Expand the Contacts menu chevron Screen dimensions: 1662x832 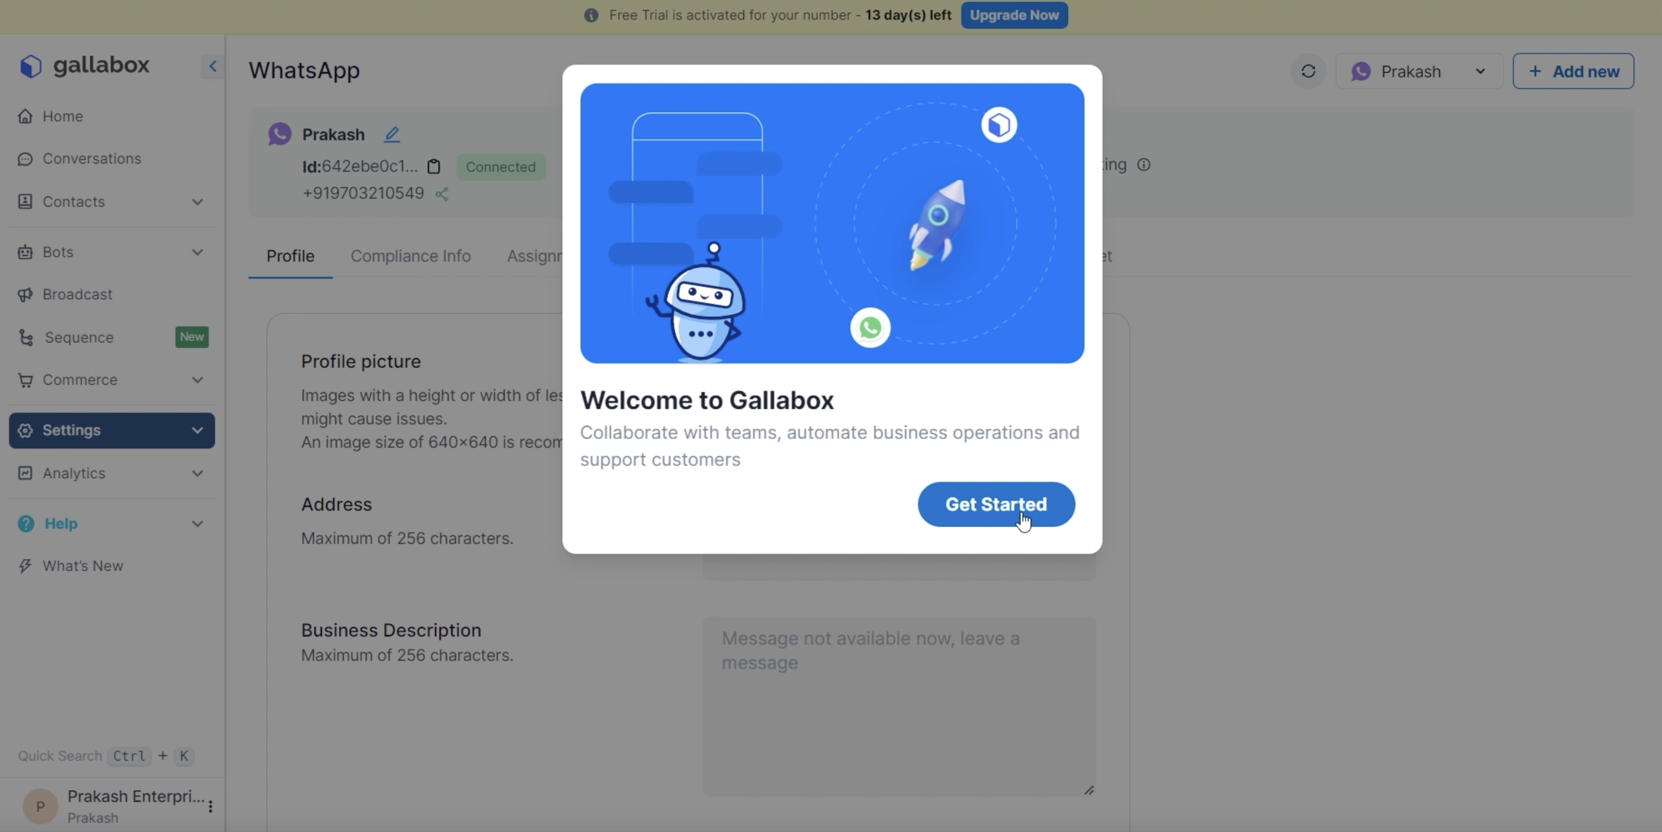(x=197, y=203)
